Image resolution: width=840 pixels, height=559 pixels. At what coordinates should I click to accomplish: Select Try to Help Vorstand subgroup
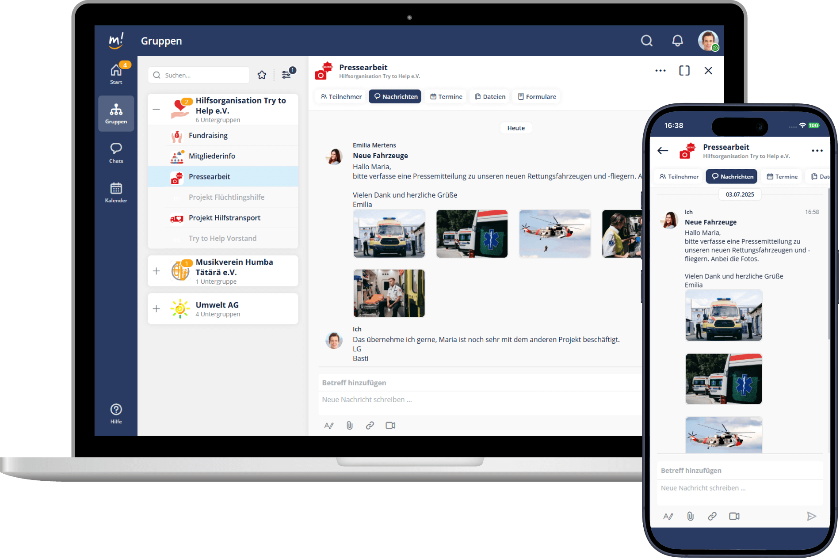point(223,238)
